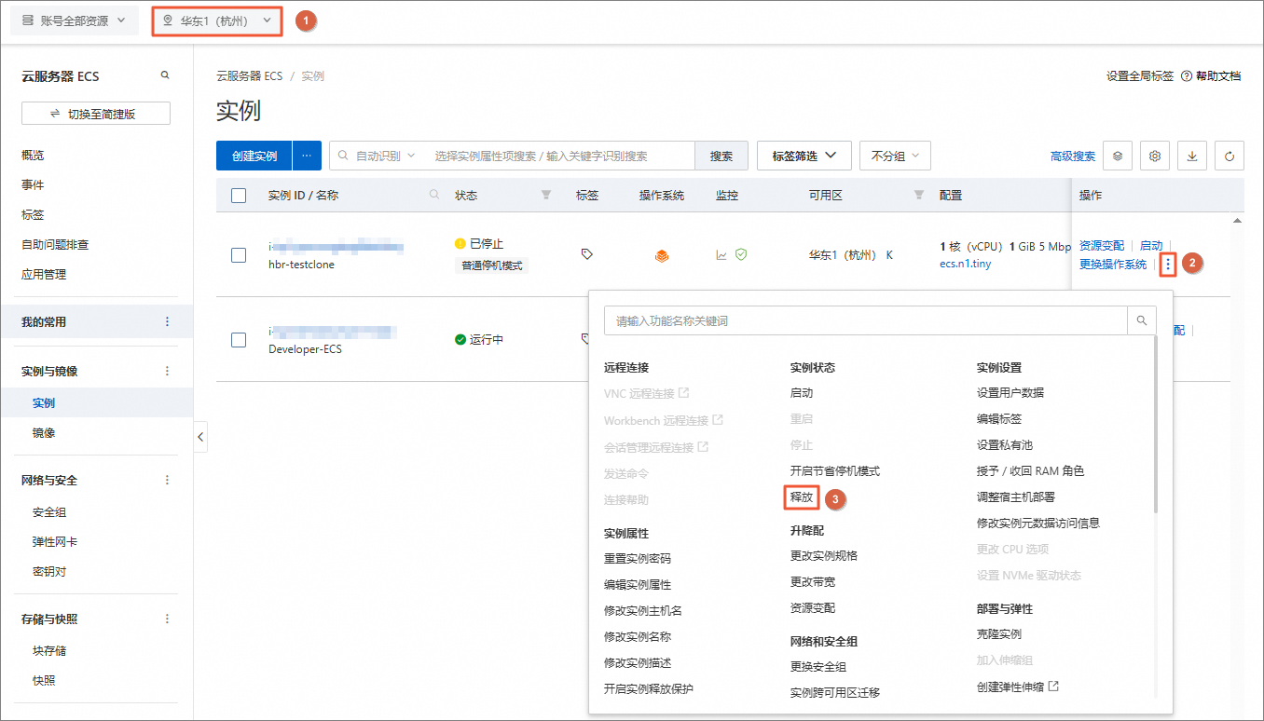
Task: Select 更改实例规格 from the menu
Action: point(824,556)
